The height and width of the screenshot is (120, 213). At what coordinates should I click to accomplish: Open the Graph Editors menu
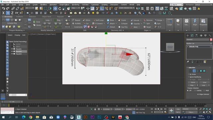[x=64, y=5]
